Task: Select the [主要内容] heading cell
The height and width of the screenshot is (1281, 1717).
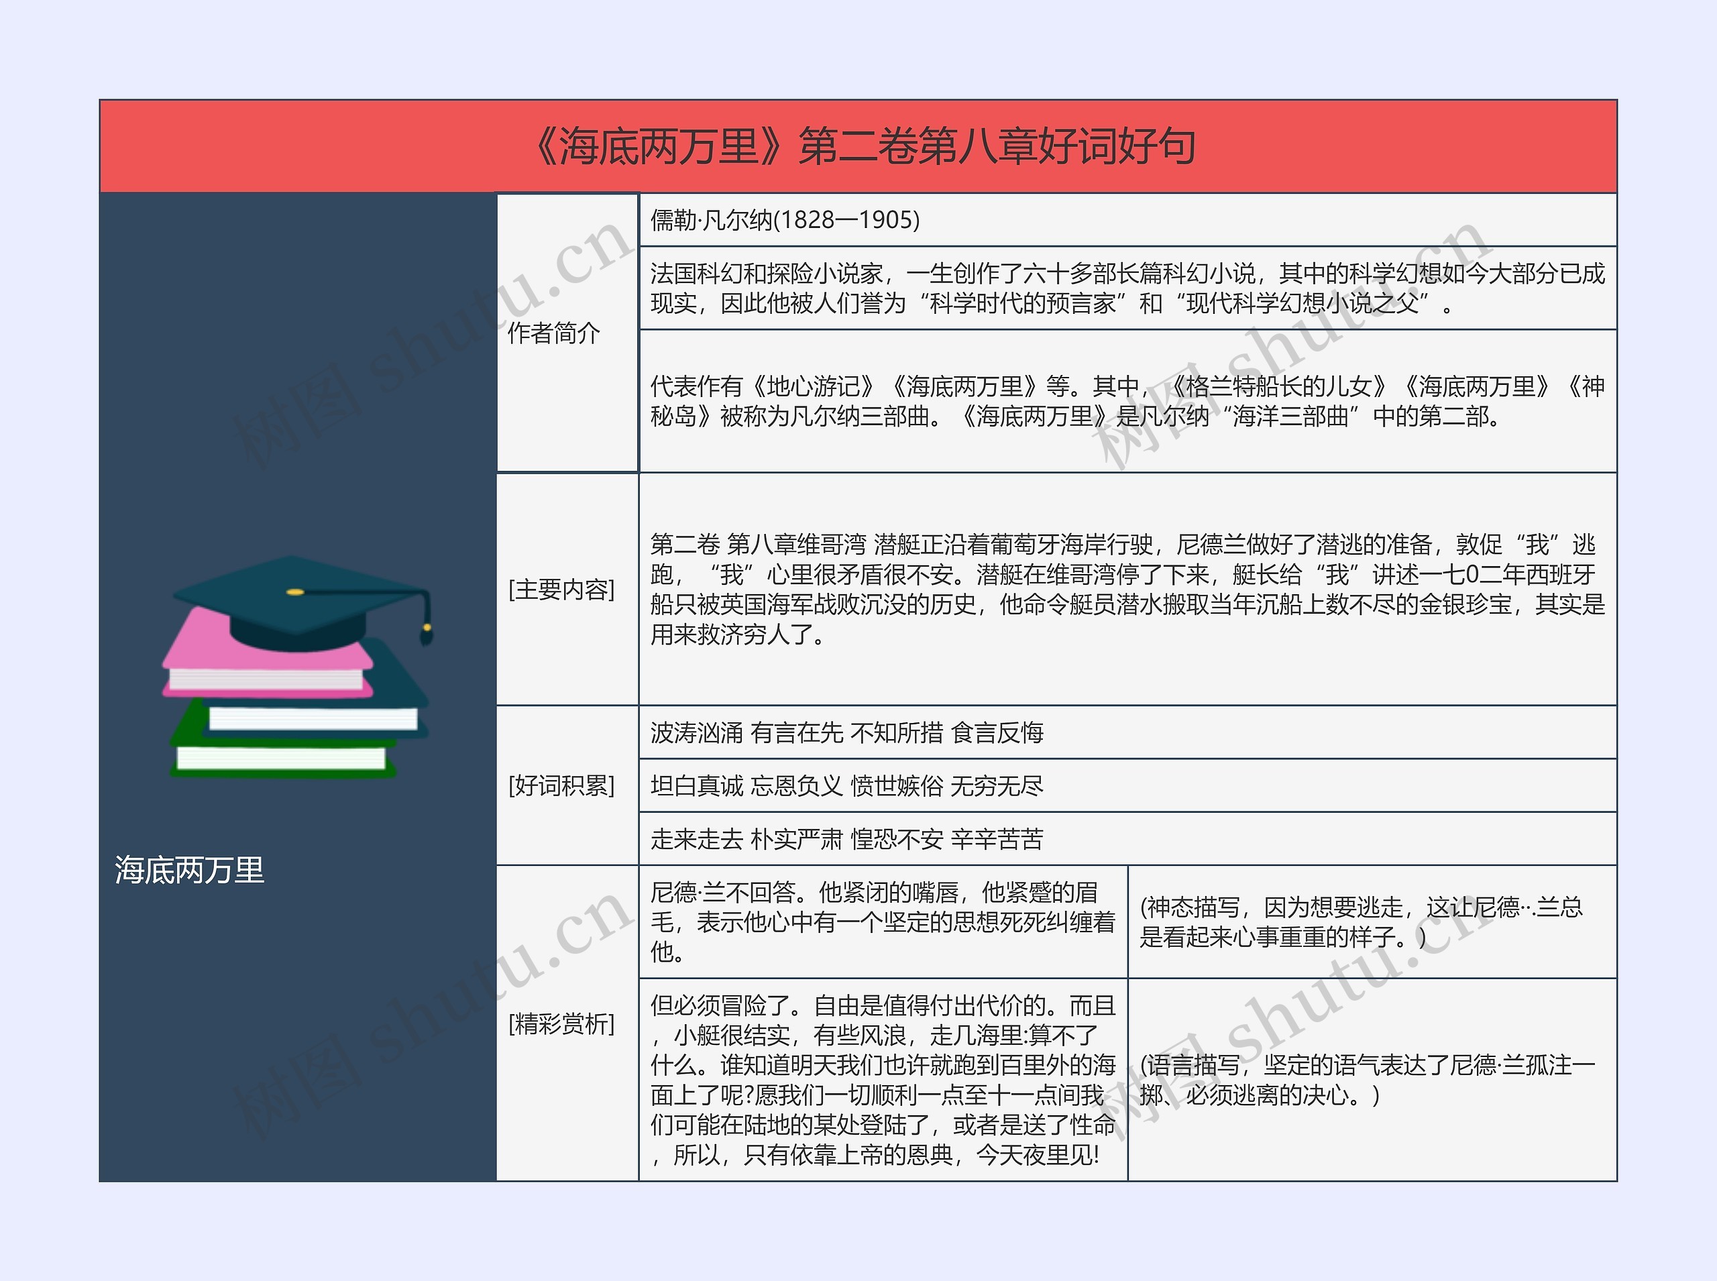Action: [567, 590]
